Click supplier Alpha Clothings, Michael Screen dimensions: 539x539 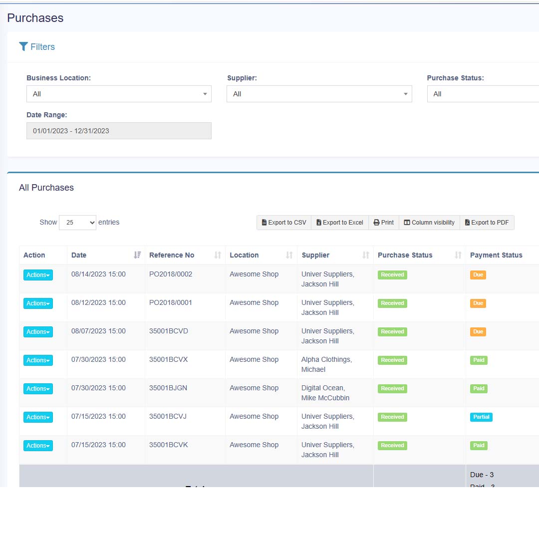pos(326,364)
